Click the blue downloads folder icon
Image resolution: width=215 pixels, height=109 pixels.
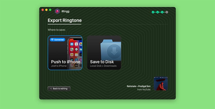coord(111,50)
